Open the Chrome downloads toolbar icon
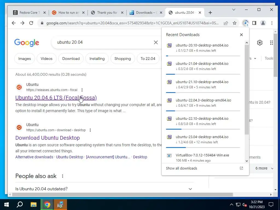The image size is (280, 210). pos(246,23)
